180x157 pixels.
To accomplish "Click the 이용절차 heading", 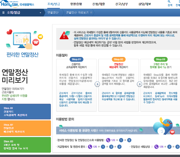I will pyautogui.click(x=62, y=55).
